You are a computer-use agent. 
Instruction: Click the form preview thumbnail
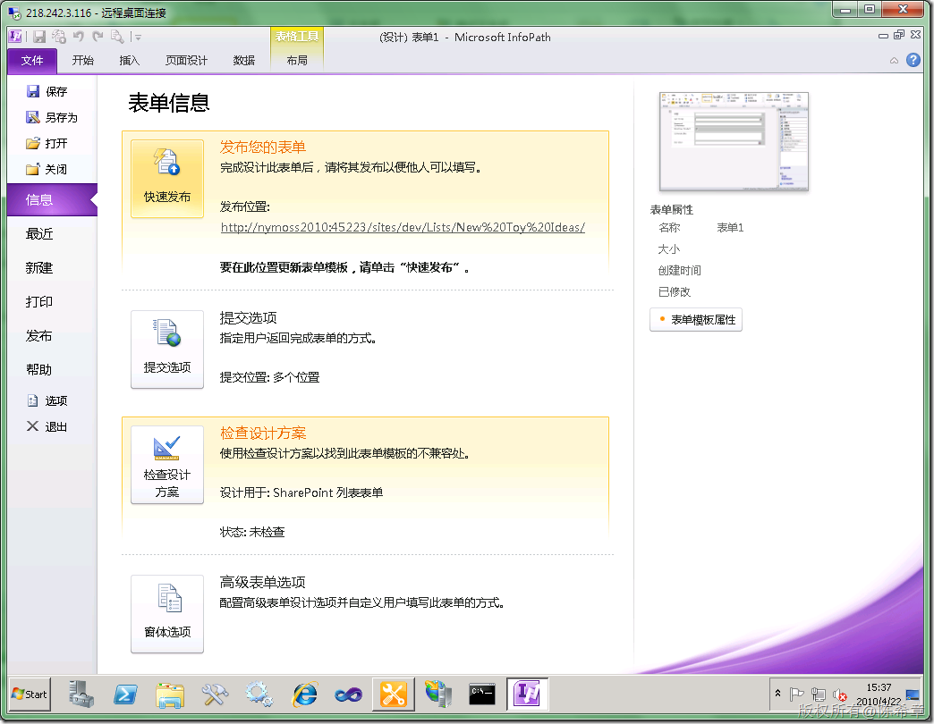pos(734,141)
